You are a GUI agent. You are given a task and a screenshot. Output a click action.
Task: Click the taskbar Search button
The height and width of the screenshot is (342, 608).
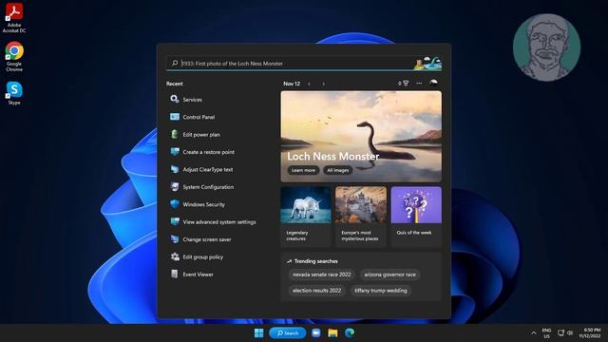click(288, 332)
